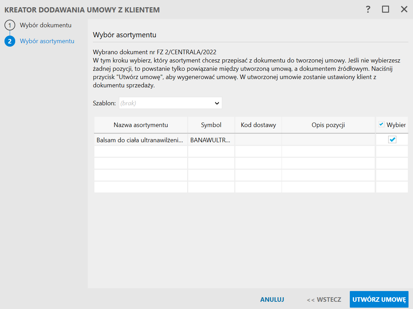The height and width of the screenshot is (309, 413).
Task: Go back with Wstecz button
Action: 324,300
